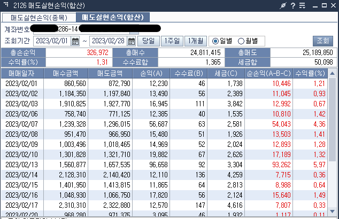
Task: Click the 조회기간 label
Action: pyautogui.click(x=17, y=41)
